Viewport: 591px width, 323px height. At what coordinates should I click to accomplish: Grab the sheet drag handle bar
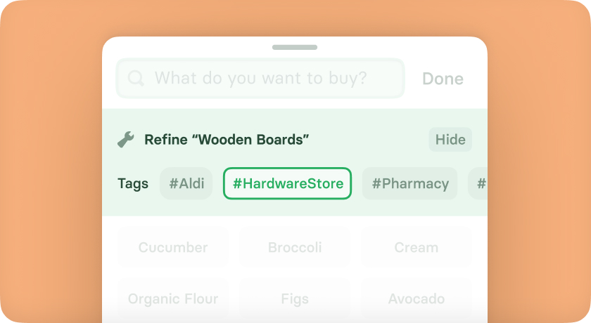pos(295,47)
